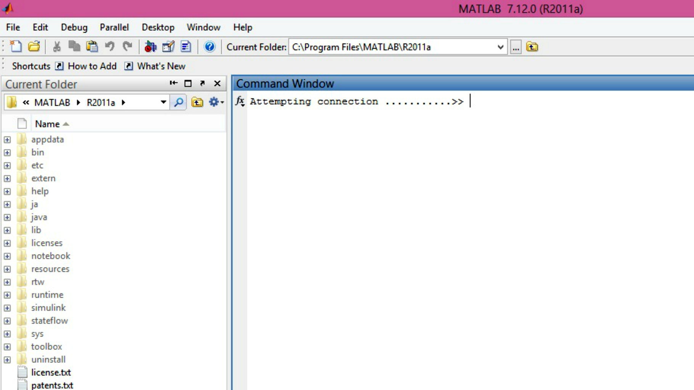
Task: Launch GUIDE from the toolbar icon
Action: (168, 47)
